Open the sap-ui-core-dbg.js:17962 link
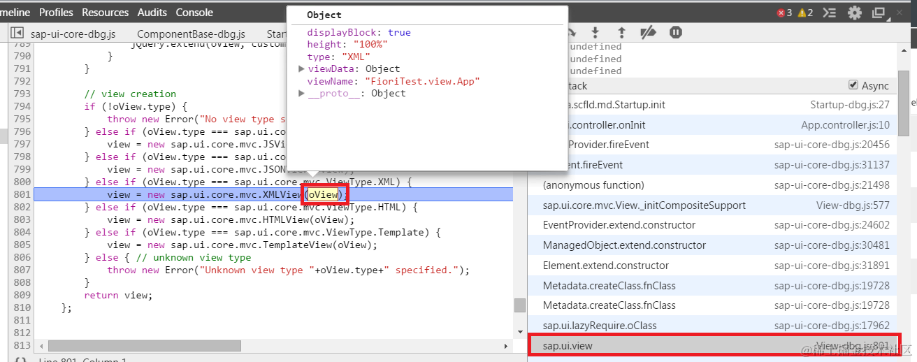Viewport: 917px width, 362px height. [832, 325]
